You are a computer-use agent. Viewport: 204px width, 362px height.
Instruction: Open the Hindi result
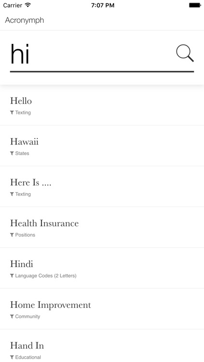coord(102,268)
